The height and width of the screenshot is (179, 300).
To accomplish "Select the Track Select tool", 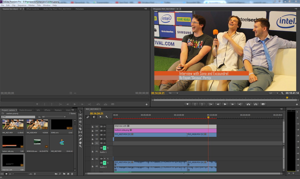I will 80,115.
